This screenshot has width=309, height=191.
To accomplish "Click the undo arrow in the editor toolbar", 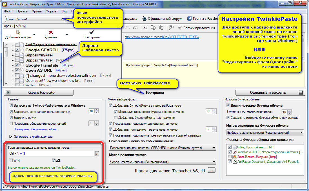I will point(127,28).
